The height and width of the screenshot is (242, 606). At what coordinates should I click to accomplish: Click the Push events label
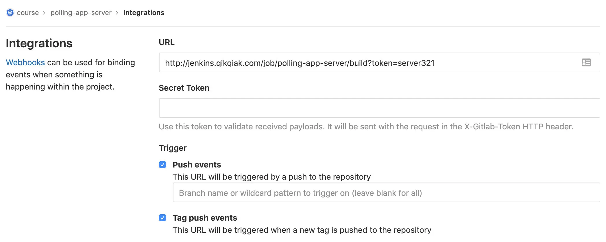coord(197,165)
